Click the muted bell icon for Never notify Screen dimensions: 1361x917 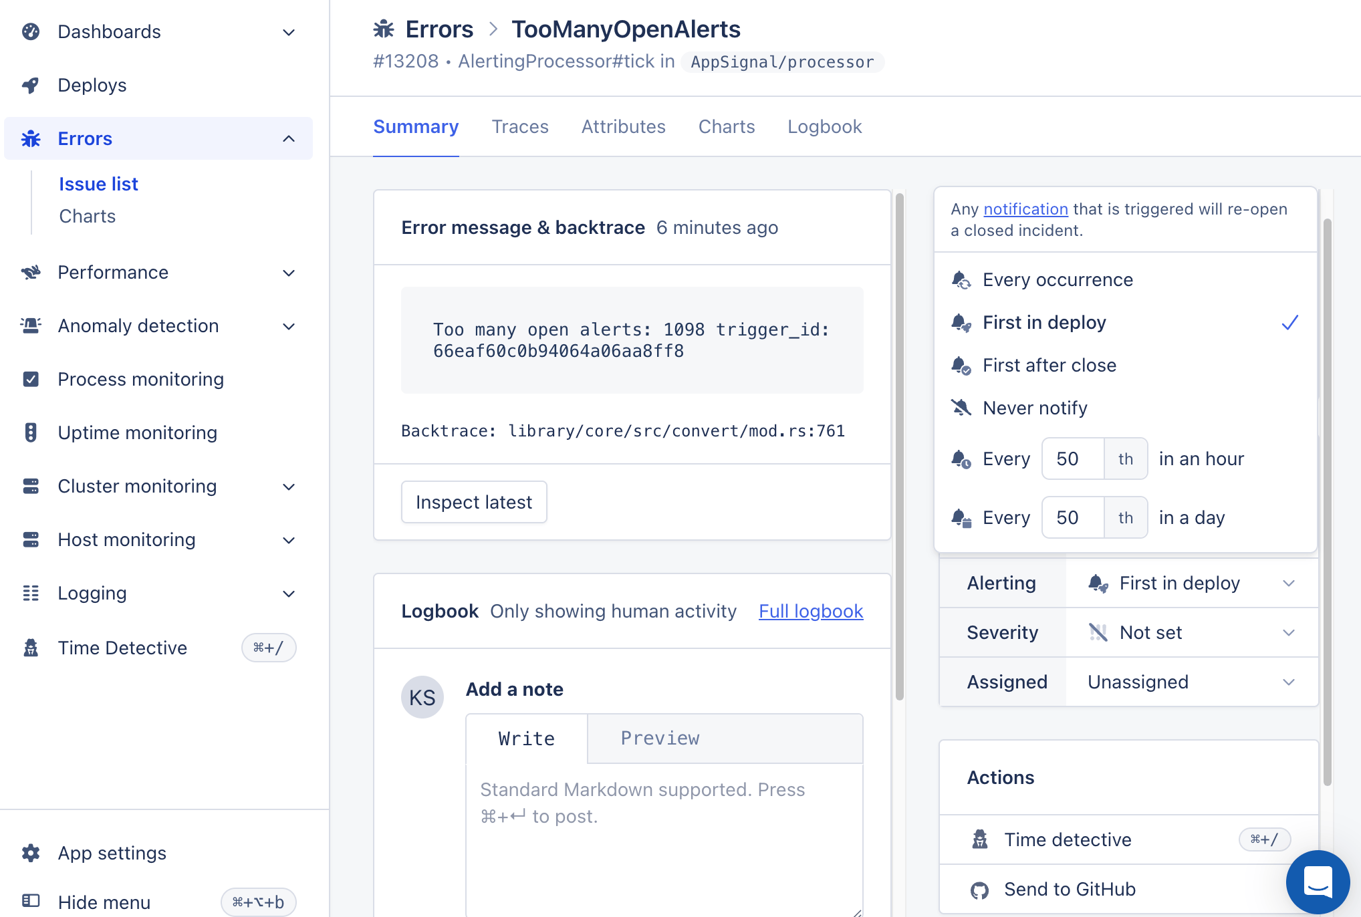point(961,407)
